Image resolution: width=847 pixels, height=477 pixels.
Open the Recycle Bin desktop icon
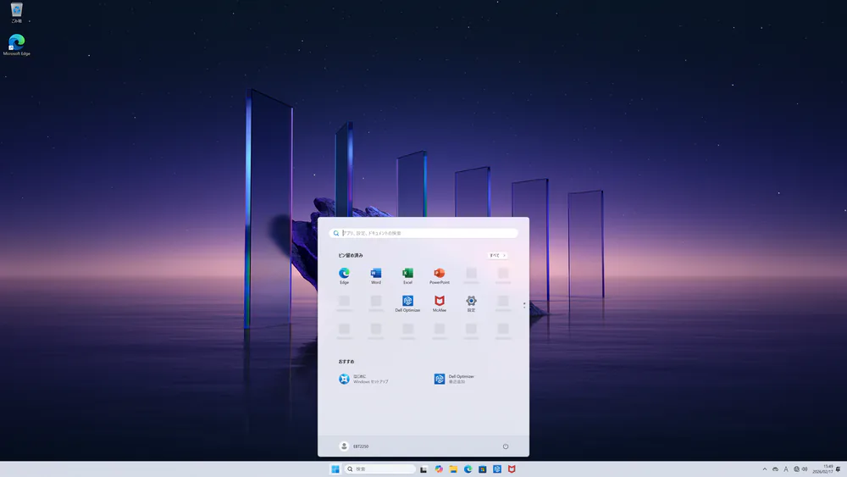[x=16, y=12]
